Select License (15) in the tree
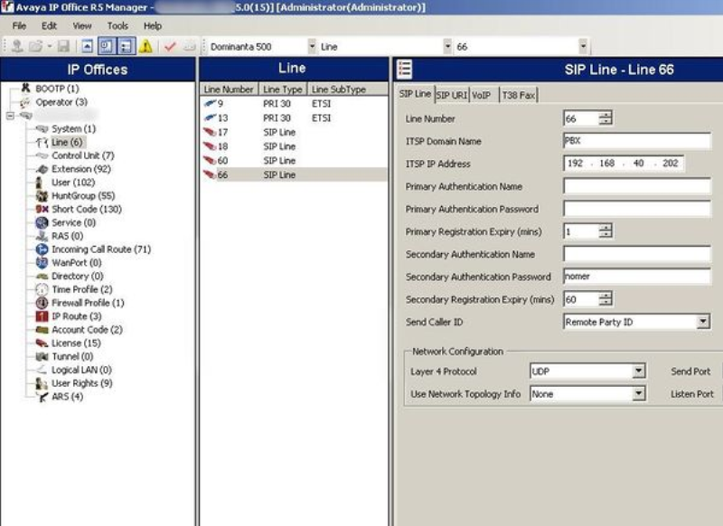Viewport: 723px width, 526px height. coord(76,343)
